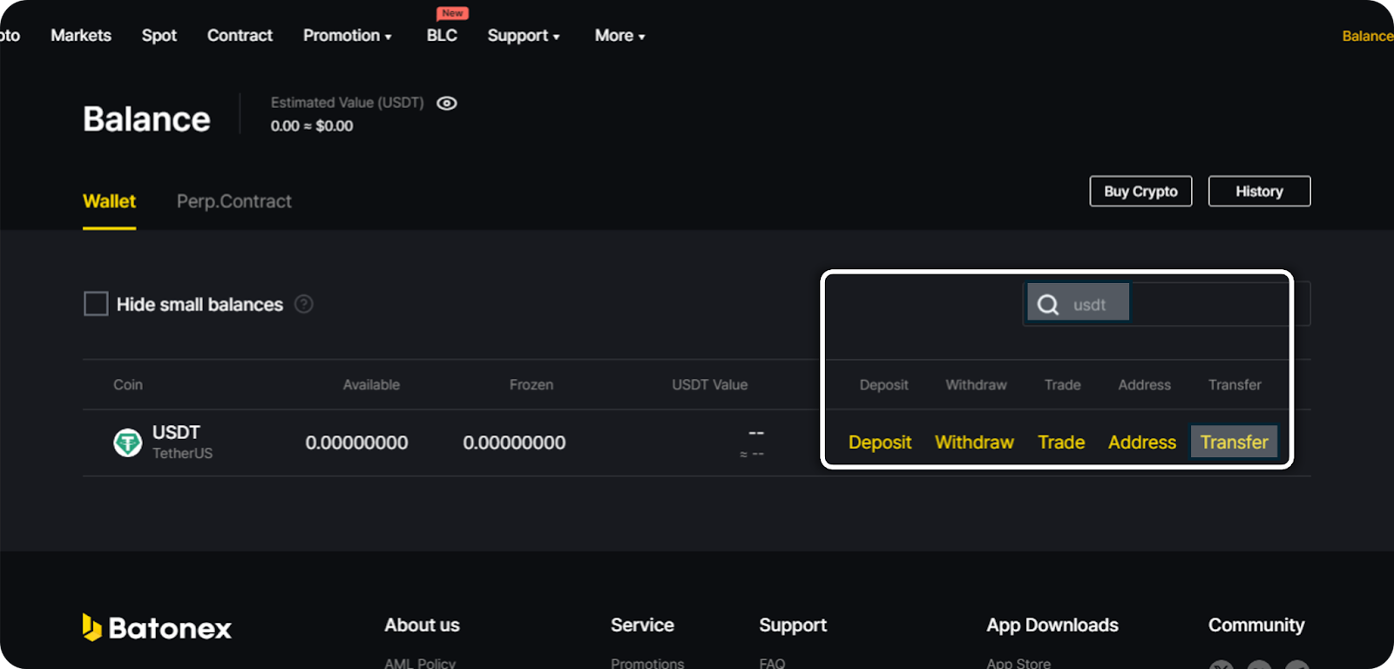The height and width of the screenshot is (669, 1394).
Task: Click the Withdraw column header
Action: (x=976, y=384)
